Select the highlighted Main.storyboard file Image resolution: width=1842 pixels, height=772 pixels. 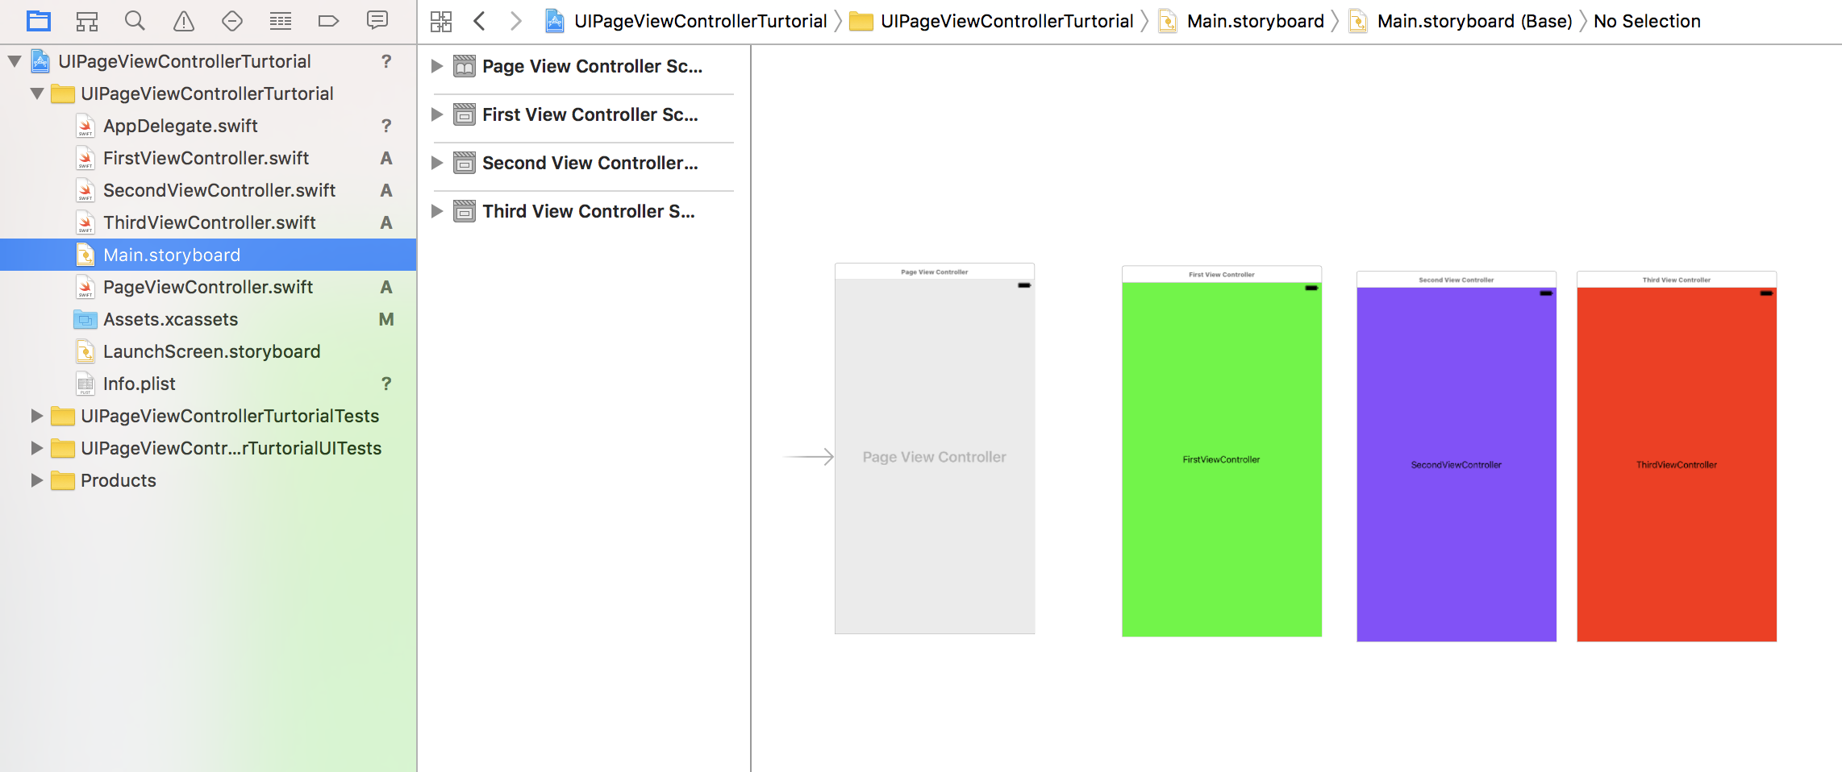coord(208,255)
